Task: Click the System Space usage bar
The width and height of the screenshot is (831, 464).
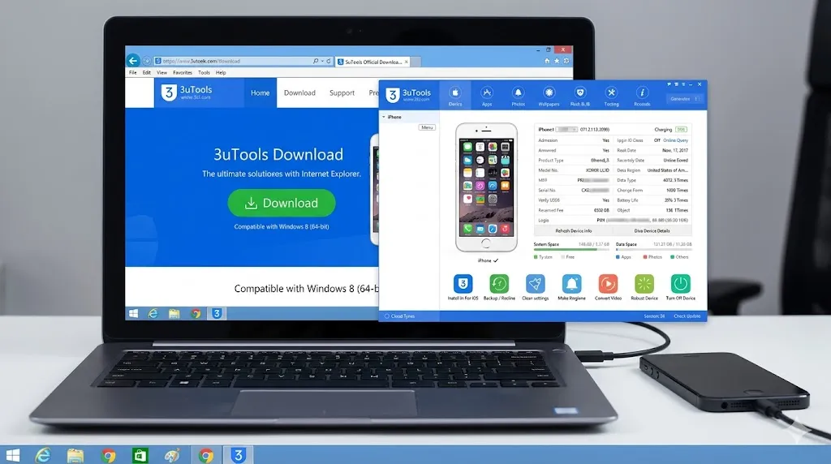Action: (x=571, y=250)
